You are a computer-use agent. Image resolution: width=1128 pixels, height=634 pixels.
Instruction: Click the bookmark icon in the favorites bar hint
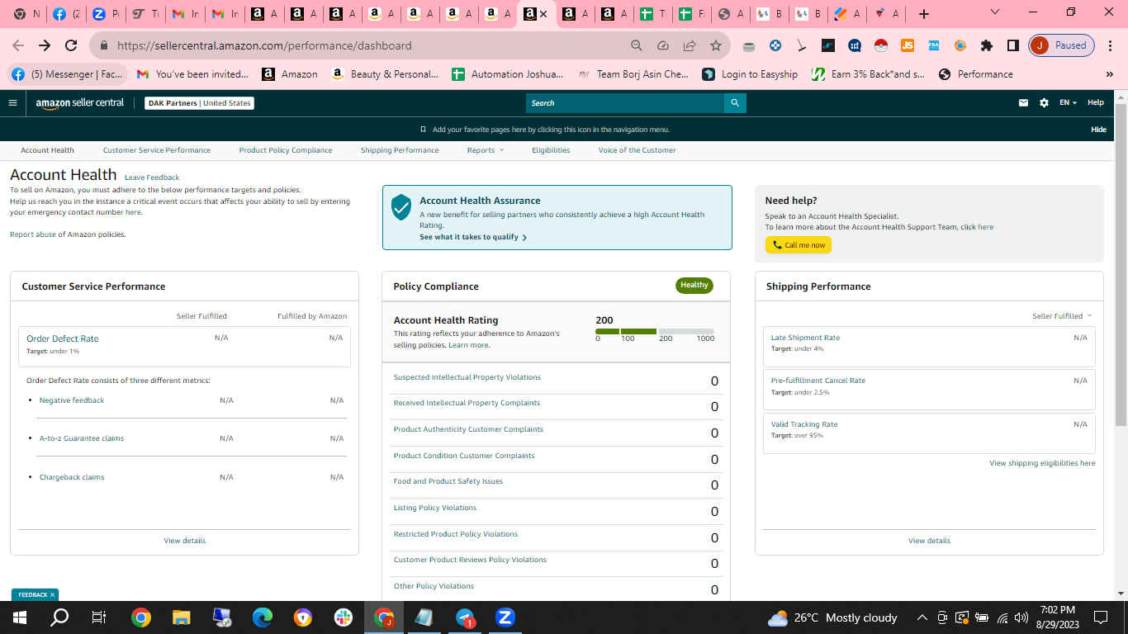[x=424, y=130]
